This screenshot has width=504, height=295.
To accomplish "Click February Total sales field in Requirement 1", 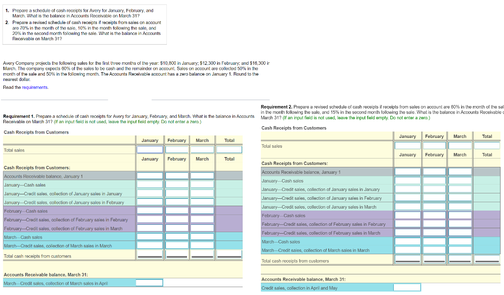I will click(177, 150).
